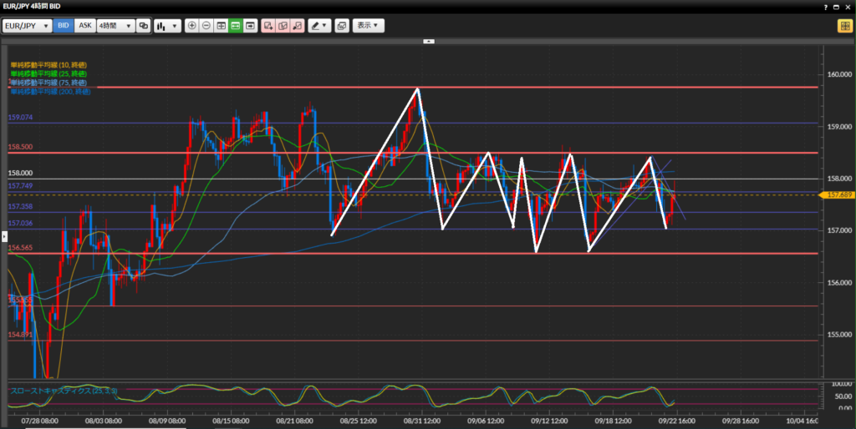
Task: Click the 10-period moving average label
Action: coord(48,65)
